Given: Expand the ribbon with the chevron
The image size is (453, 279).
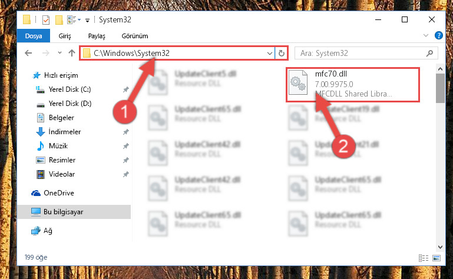Looking at the screenshot, I should [425, 35].
